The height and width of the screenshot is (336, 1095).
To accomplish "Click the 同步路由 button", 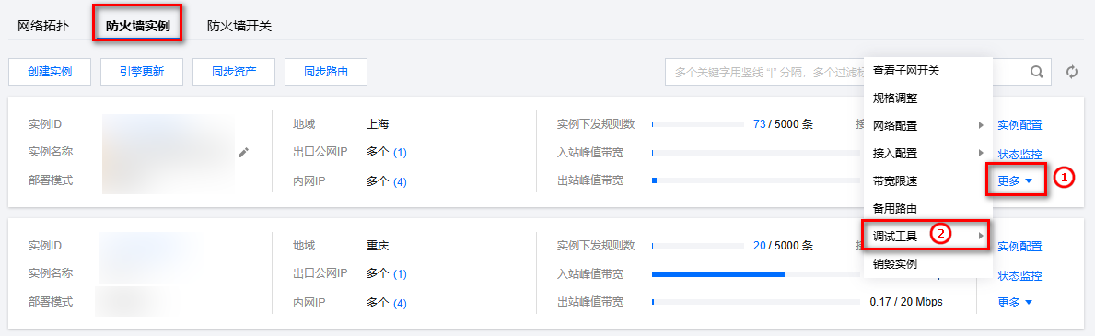I will click(x=326, y=71).
